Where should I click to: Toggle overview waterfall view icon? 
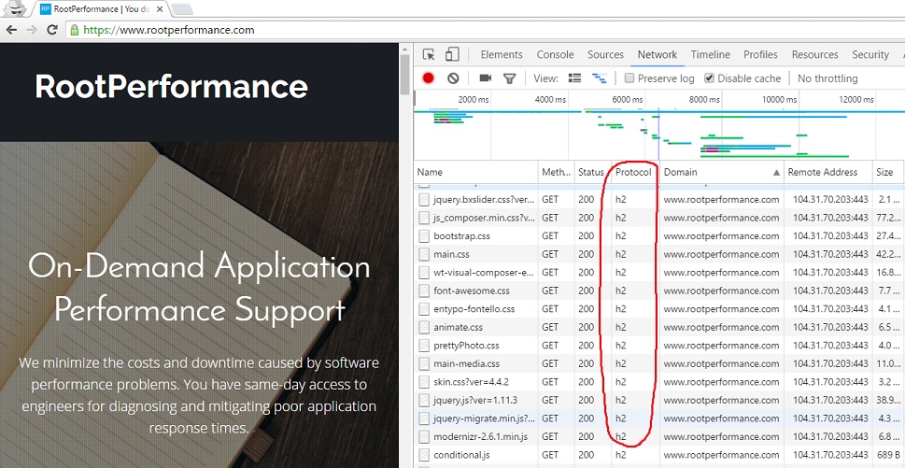point(600,78)
